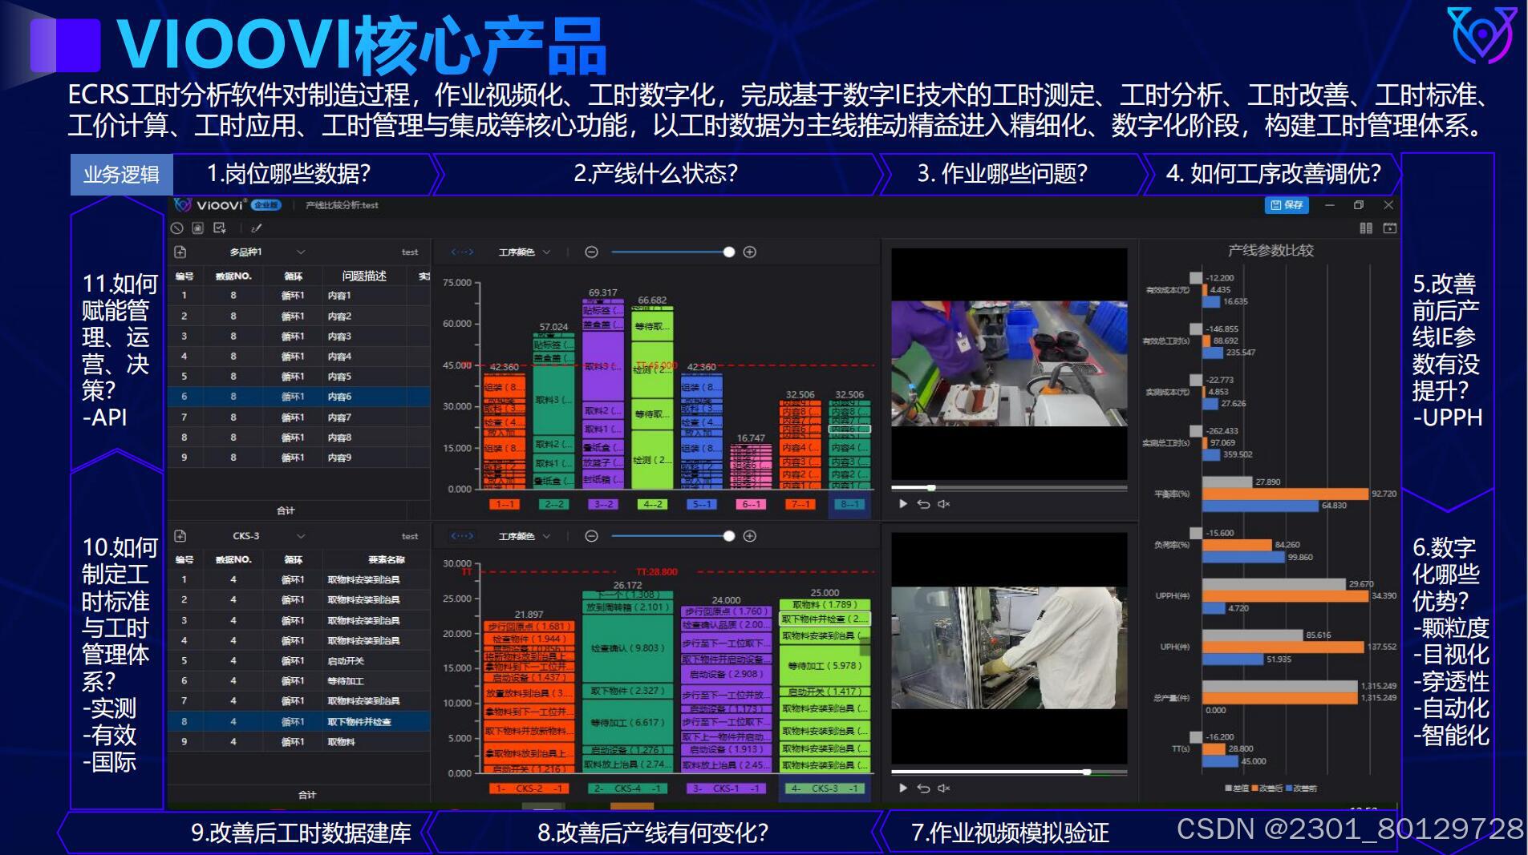Mute the top operation video audio
The height and width of the screenshot is (855, 1528).
(945, 505)
